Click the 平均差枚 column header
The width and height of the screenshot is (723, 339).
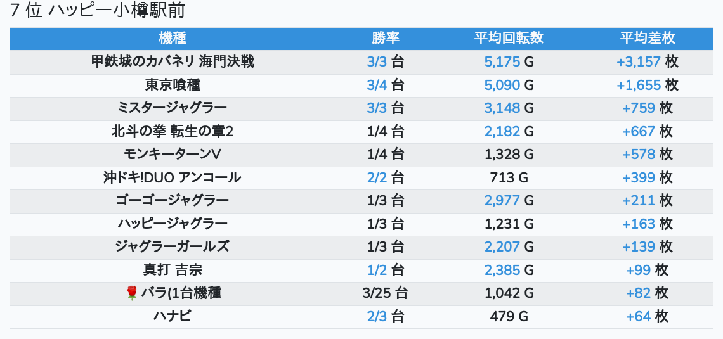[647, 38]
